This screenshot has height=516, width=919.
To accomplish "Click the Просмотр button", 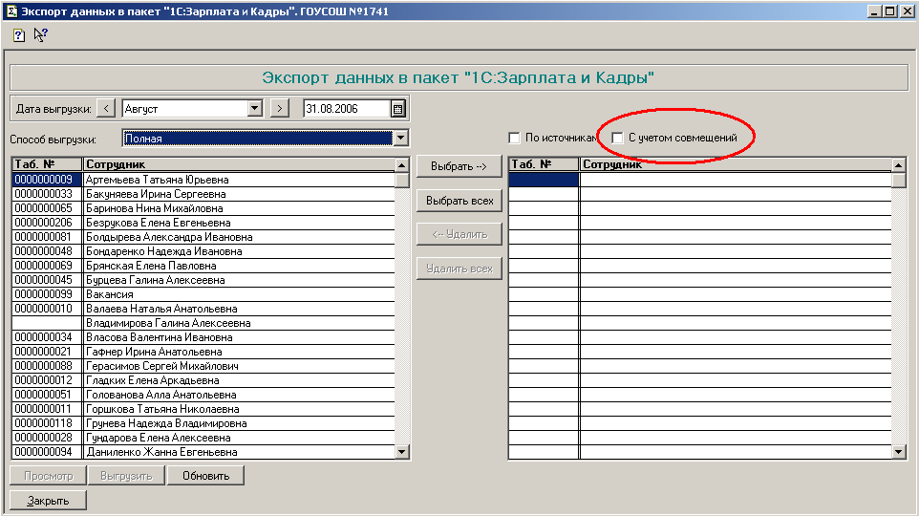I will (48, 476).
